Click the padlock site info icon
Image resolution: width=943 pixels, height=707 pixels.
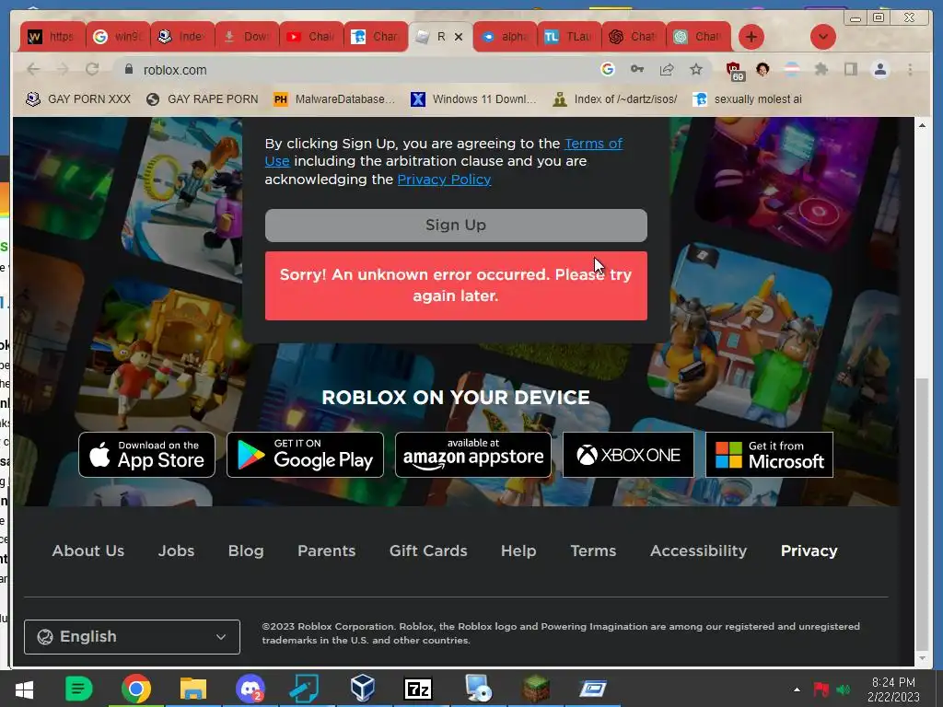[128, 70]
